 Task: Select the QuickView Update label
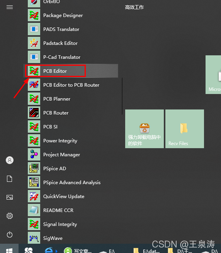pyautogui.click(x=64, y=197)
